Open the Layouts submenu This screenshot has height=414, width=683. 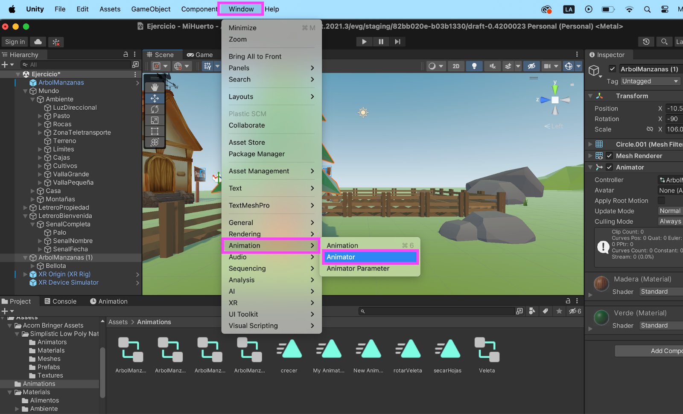(x=271, y=96)
